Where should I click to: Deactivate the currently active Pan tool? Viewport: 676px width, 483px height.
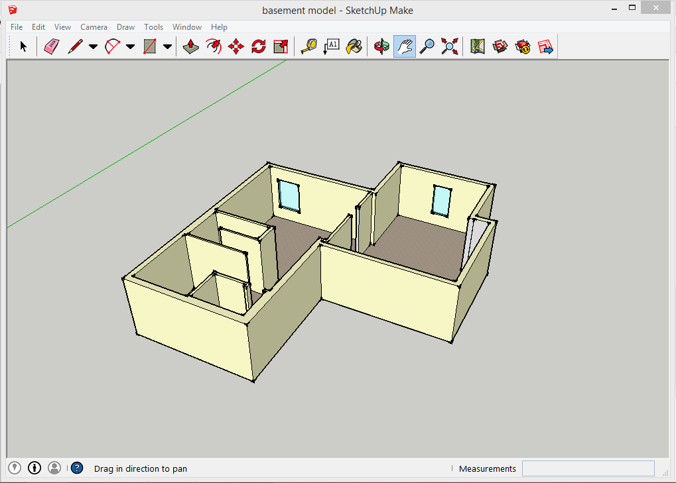405,46
